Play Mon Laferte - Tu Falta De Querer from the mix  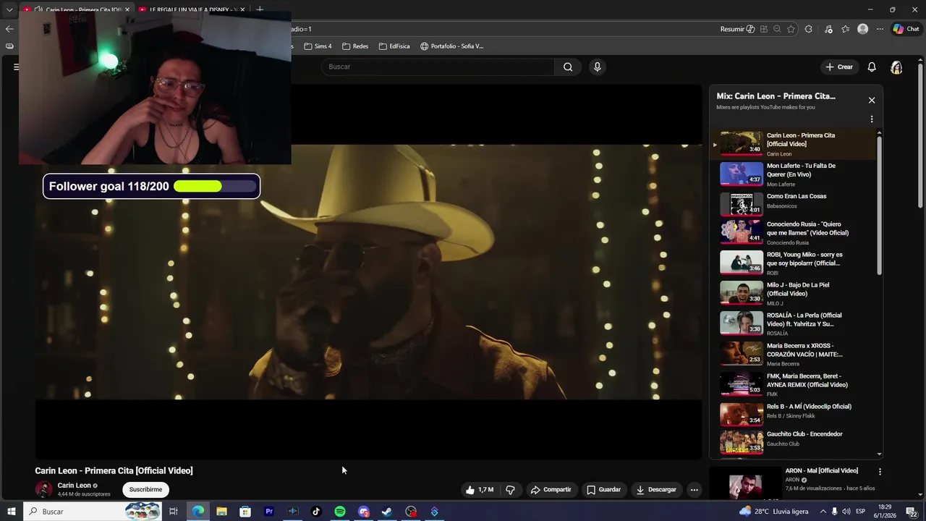click(792, 174)
